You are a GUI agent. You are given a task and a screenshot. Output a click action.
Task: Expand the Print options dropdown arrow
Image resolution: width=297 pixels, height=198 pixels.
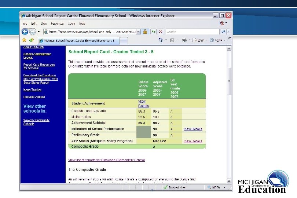(190, 40)
